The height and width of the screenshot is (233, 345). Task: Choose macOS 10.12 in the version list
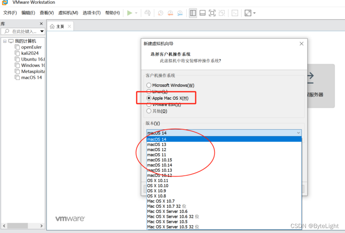point(224,175)
